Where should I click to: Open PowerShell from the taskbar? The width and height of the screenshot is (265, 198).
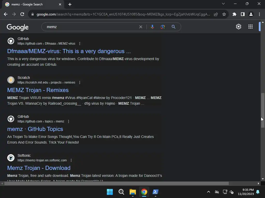point(156,192)
